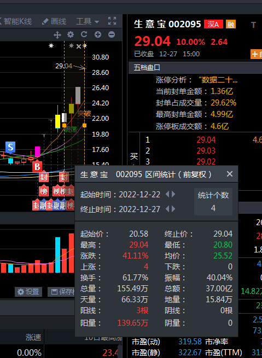Image resolution: width=262 pixels, height=358 pixels.
Task: Click the 深A market badge
Action: [x=213, y=24]
